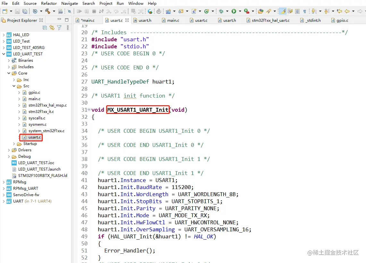Click the New class green C icon
This screenshot has width=366, height=263.
pyautogui.click(x=206, y=11)
